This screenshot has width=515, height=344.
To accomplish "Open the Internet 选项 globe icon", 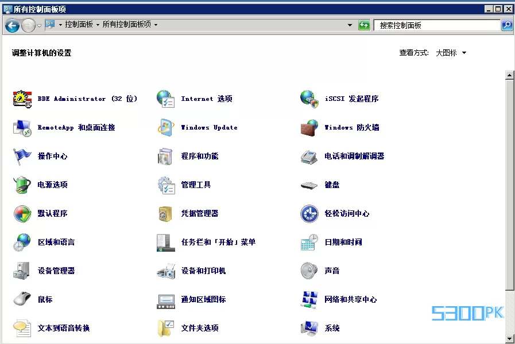I will 166,99.
